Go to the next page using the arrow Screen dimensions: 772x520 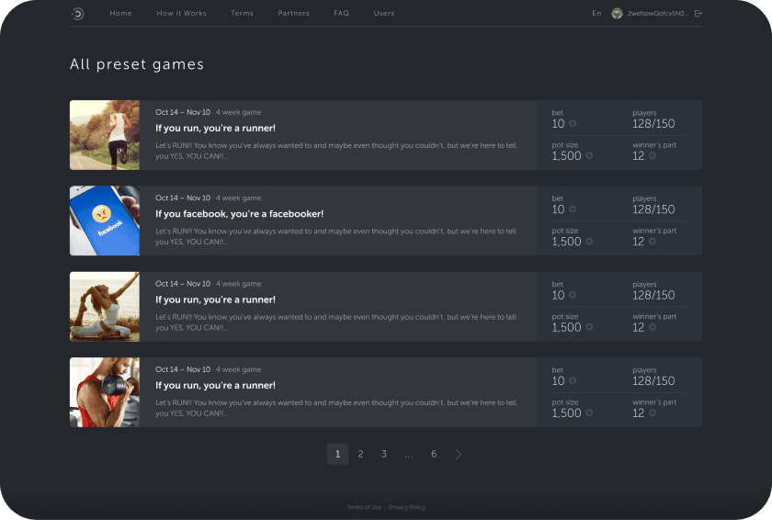tap(459, 454)
